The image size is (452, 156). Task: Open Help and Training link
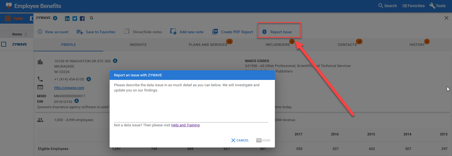pyautogui.click(x=185, y=125)
